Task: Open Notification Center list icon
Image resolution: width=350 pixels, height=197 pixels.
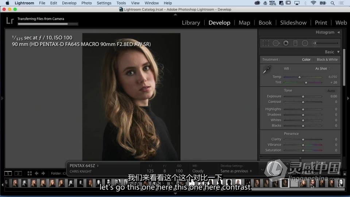Action: pyautogui.click(x=341, y=3)
